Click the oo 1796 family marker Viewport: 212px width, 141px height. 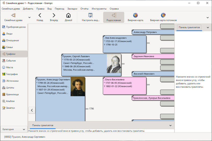tap(90, 109)
